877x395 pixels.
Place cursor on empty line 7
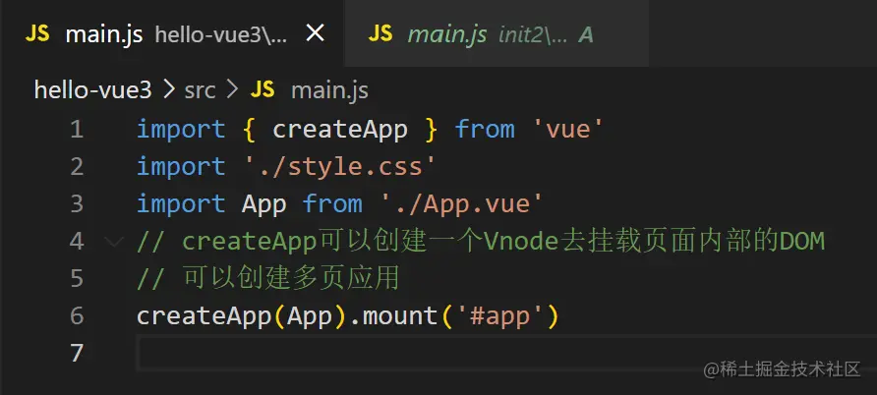click(x=506, y=353)
